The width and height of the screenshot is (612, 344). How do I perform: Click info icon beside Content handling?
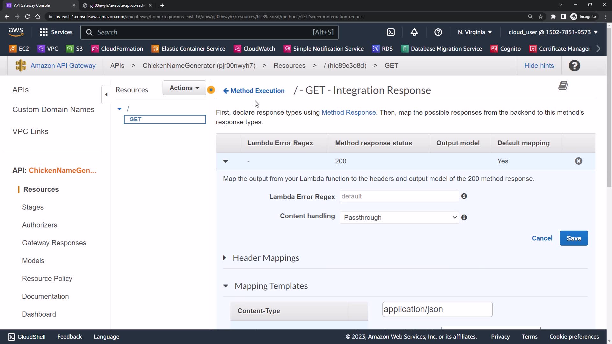[464, 217]
